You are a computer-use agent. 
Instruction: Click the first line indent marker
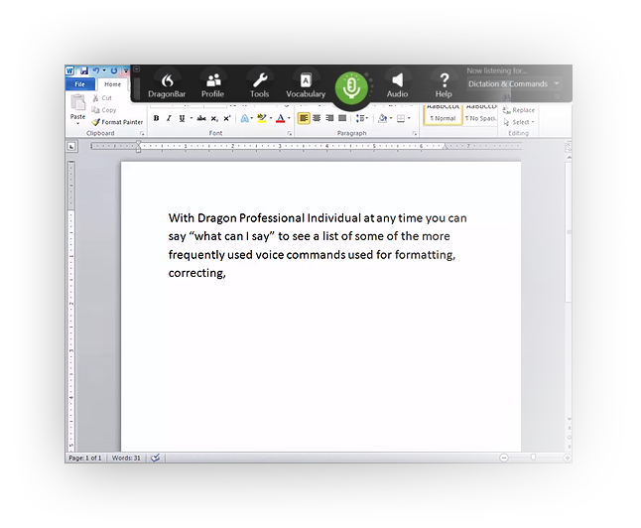(139, 144)
